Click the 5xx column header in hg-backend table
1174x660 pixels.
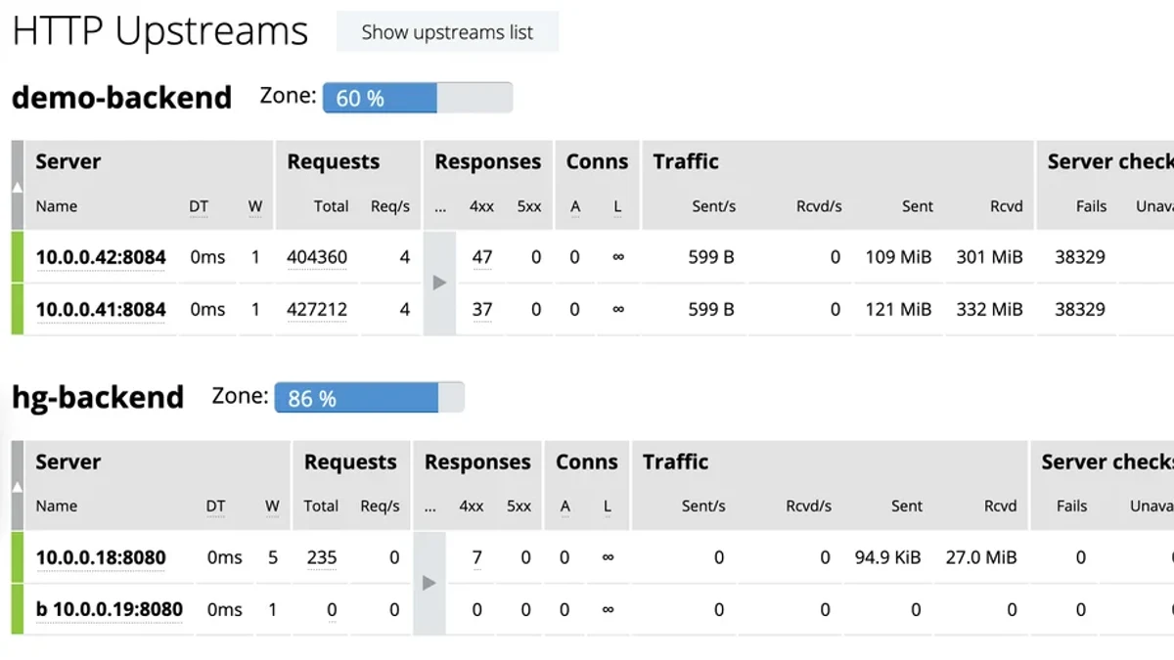click(x=519, y=506)
